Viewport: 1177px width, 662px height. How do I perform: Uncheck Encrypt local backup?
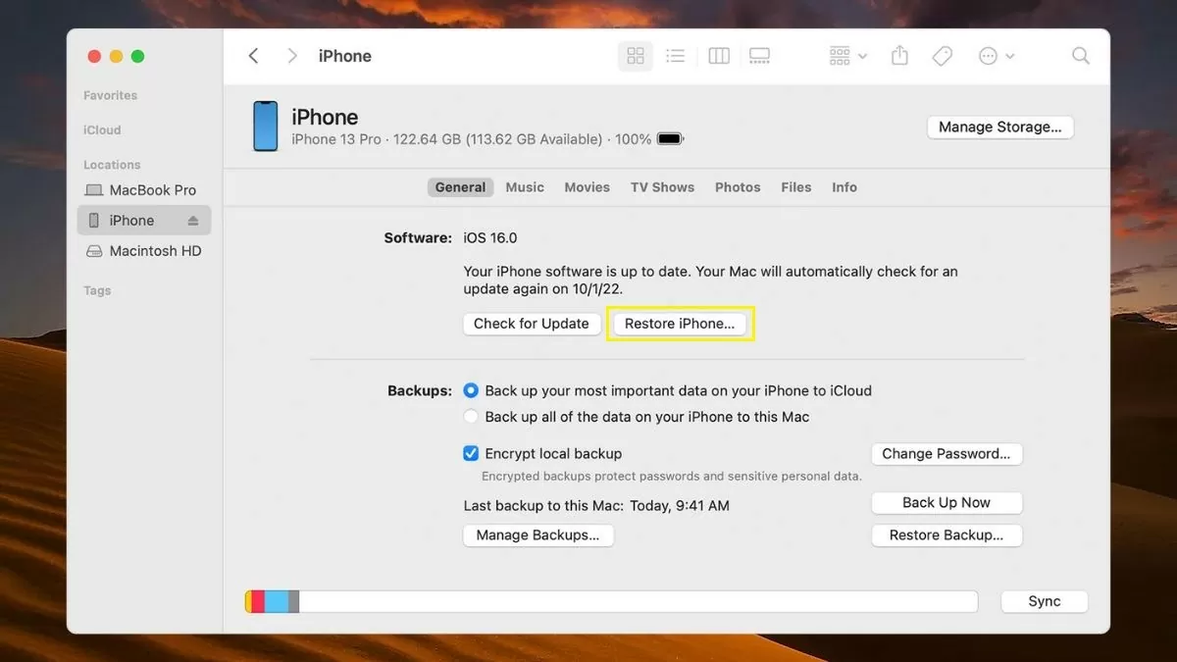(471, 453)
